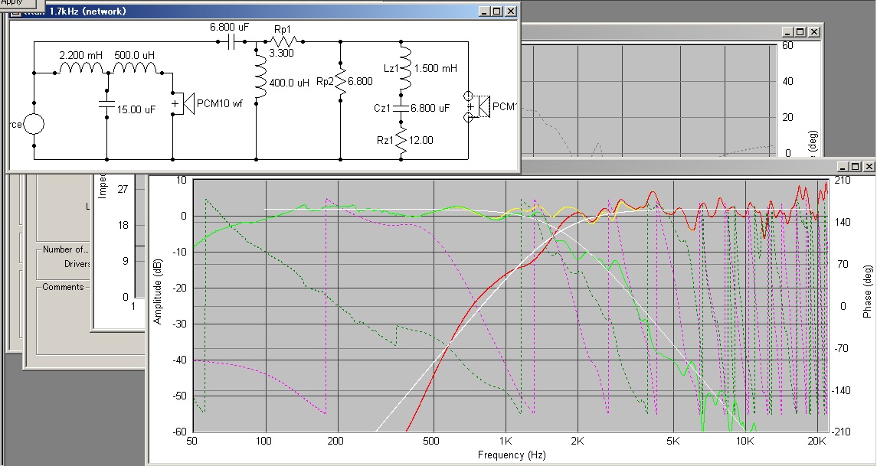Screen dimensions: 877x466
Task: Click the signal source circle symbol
Action: coord(33,124)
